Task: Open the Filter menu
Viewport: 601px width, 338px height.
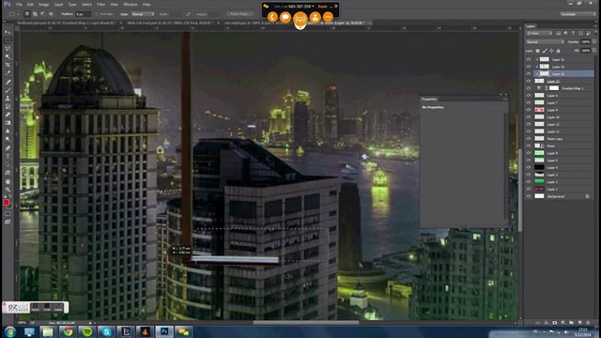Action: pos(100,5)
